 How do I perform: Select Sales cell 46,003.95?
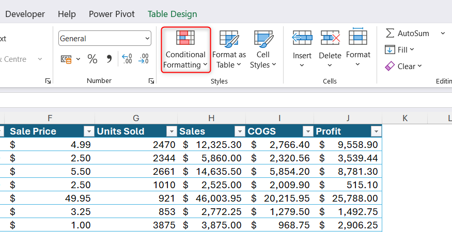pos(211,198)
